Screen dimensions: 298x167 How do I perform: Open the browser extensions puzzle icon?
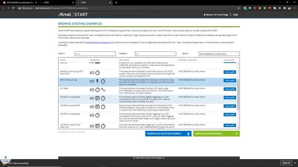[284, 8]
